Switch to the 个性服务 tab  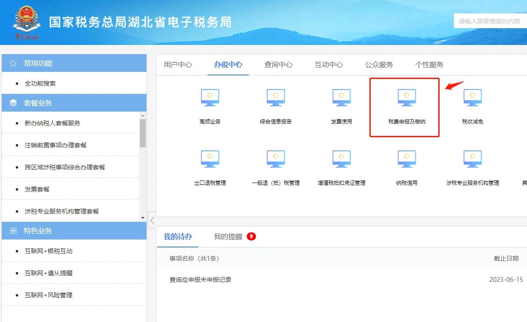coord(429,64)
